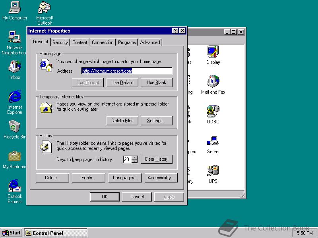Viewport: 318px width, 238px height.
Task: Click the days in history number field
Action: (x=127, y=159)
